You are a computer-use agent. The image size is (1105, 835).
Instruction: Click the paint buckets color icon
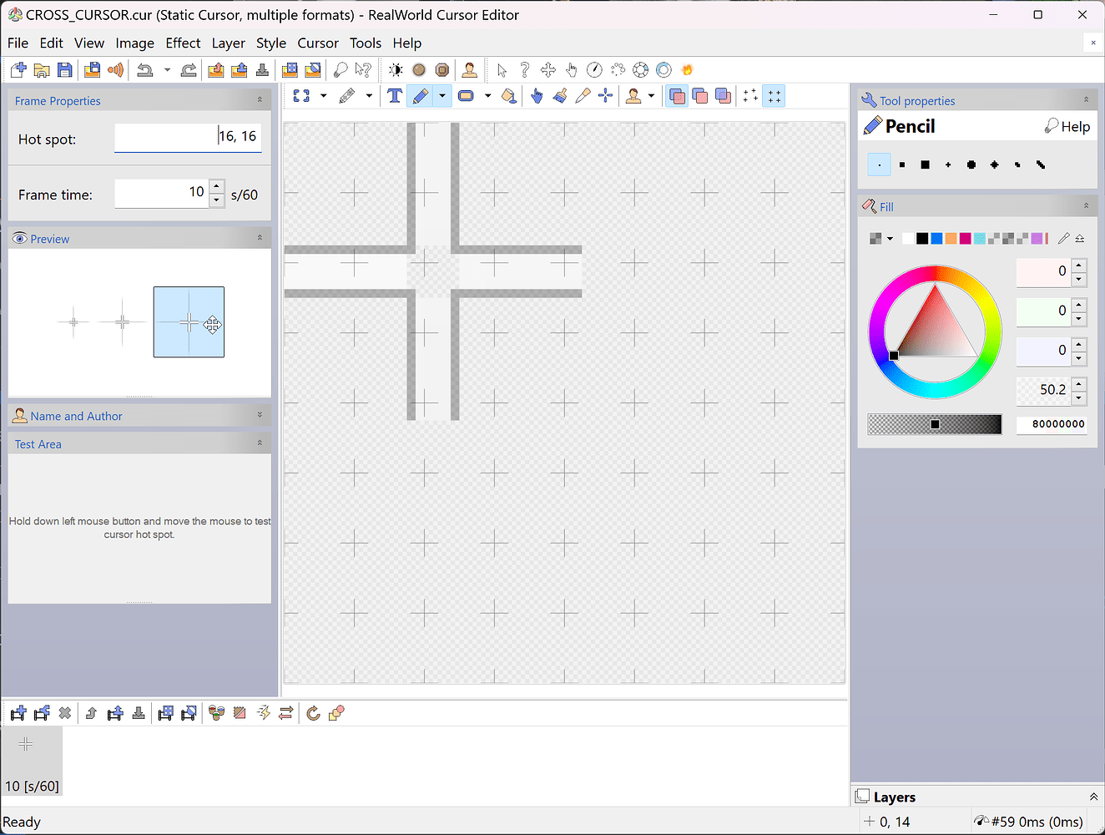click(x=217, y=713)
